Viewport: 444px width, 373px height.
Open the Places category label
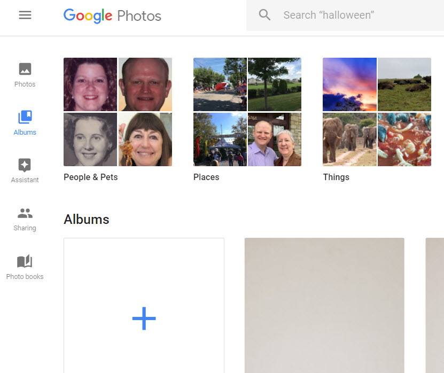coord(206,177)
